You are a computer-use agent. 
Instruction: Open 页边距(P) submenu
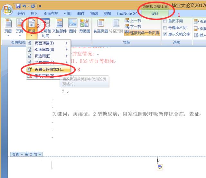pos(48,56)
